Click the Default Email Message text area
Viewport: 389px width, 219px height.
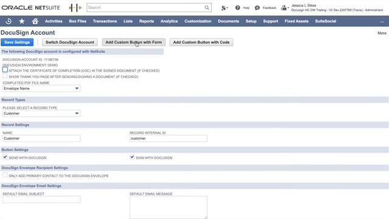(168, 207)
